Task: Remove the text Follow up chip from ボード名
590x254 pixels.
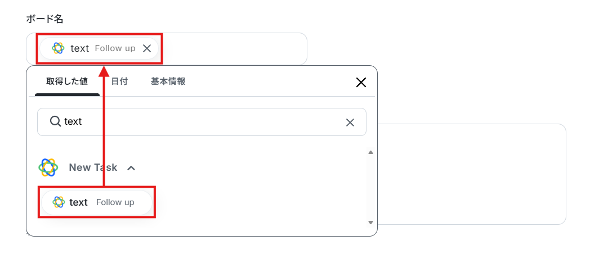Action: [x=147, y=48]
